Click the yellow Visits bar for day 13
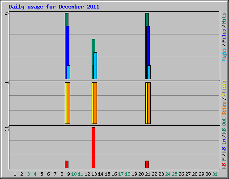This screenshot has height=179, width=229. pyautogui.click(x=93, y=103)
